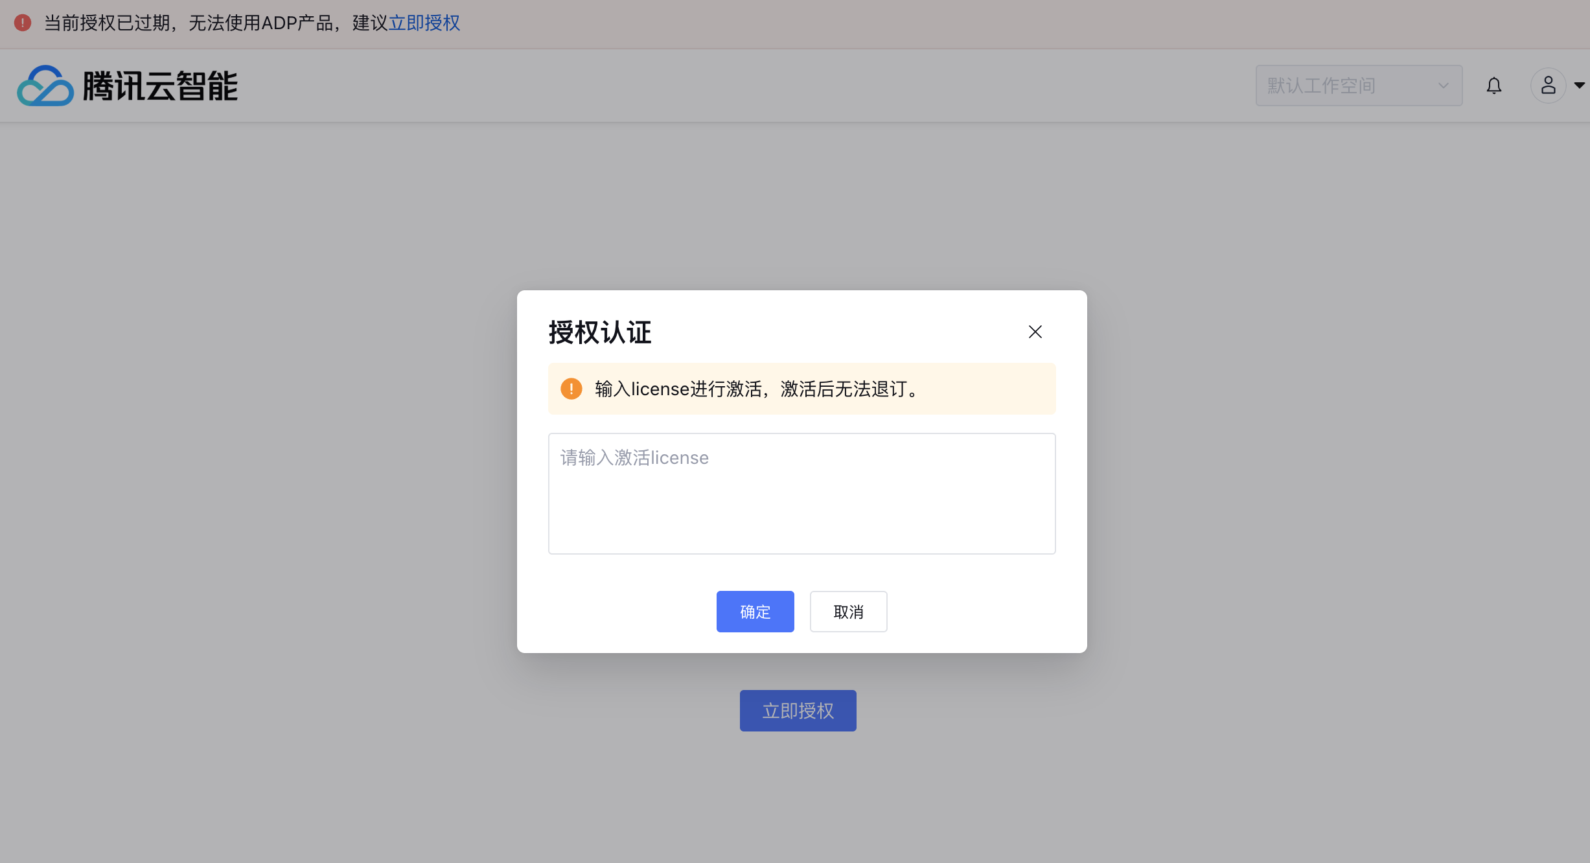
Task: Click the 授权认证 dialog title
Action: [x=600, y=332]
